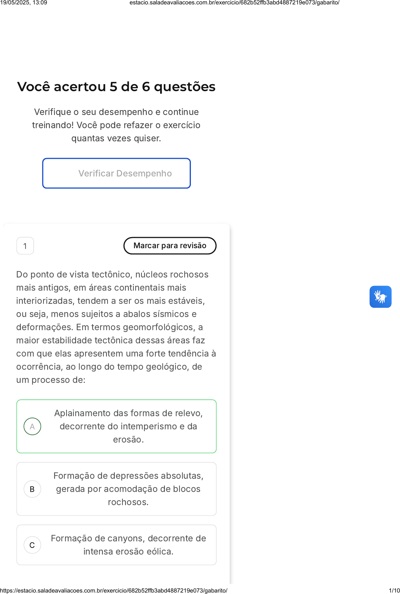Click answer text starting with Aplainamento das formas
Viewport: 400px width, 594px height.
[x=128, y=426]
